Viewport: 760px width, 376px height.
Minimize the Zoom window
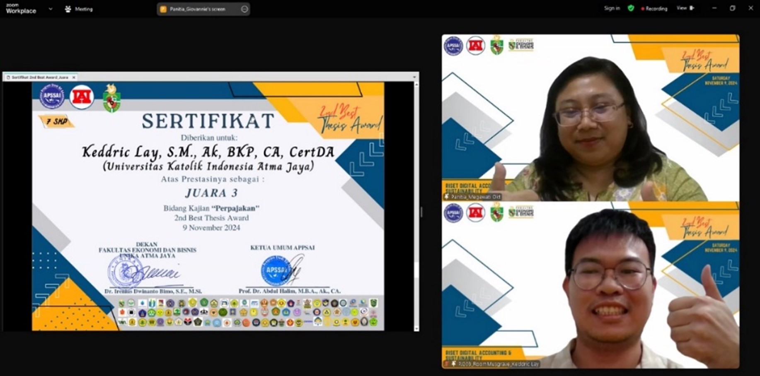pyautogui.click(x=714, y=8)
